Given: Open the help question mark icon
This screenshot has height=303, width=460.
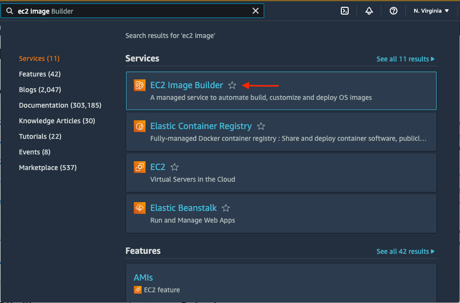Looking at the screenshot, I should 394,11.
